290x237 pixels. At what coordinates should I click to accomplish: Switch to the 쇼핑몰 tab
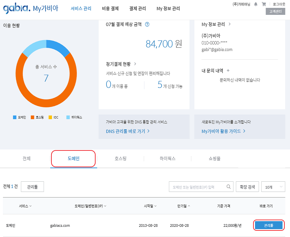coord(215,158)
